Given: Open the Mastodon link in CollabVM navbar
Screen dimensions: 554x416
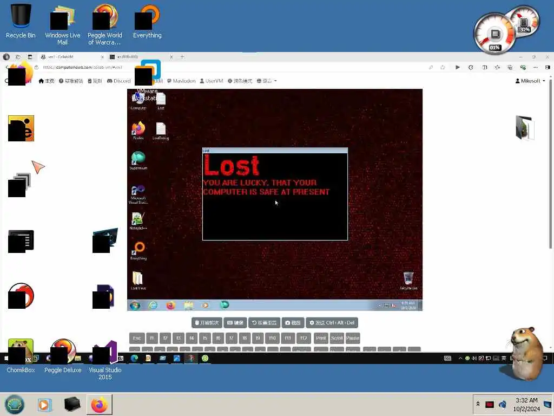Looking at the screenshot, I should (181, 81).
